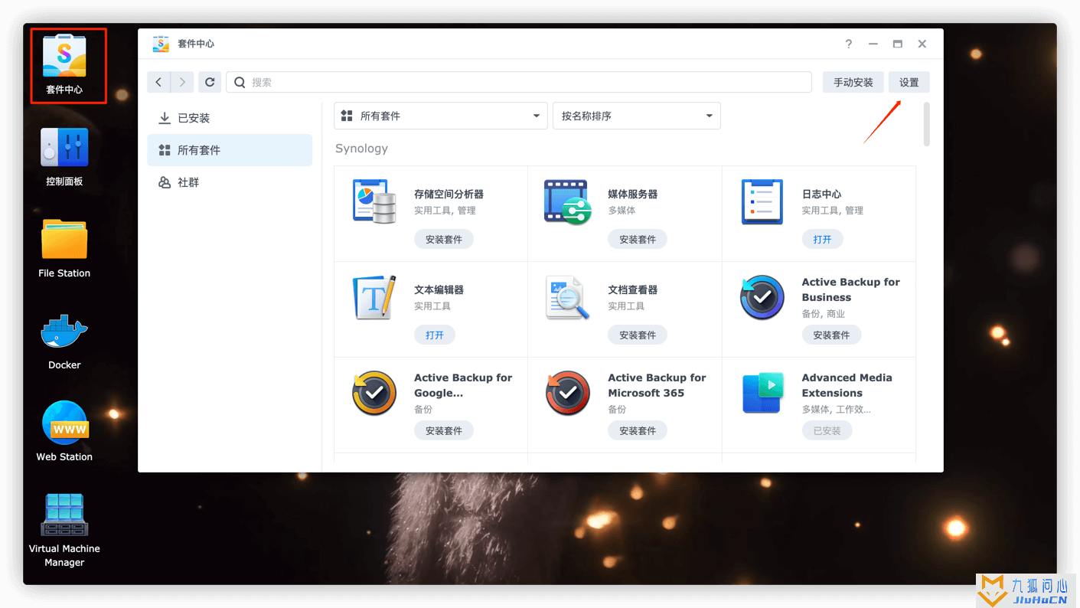The height and width of the screenshot is (608, 1080).
Task: Expand the 按名称排序 sort dropdown
Action: click(637, 116)
